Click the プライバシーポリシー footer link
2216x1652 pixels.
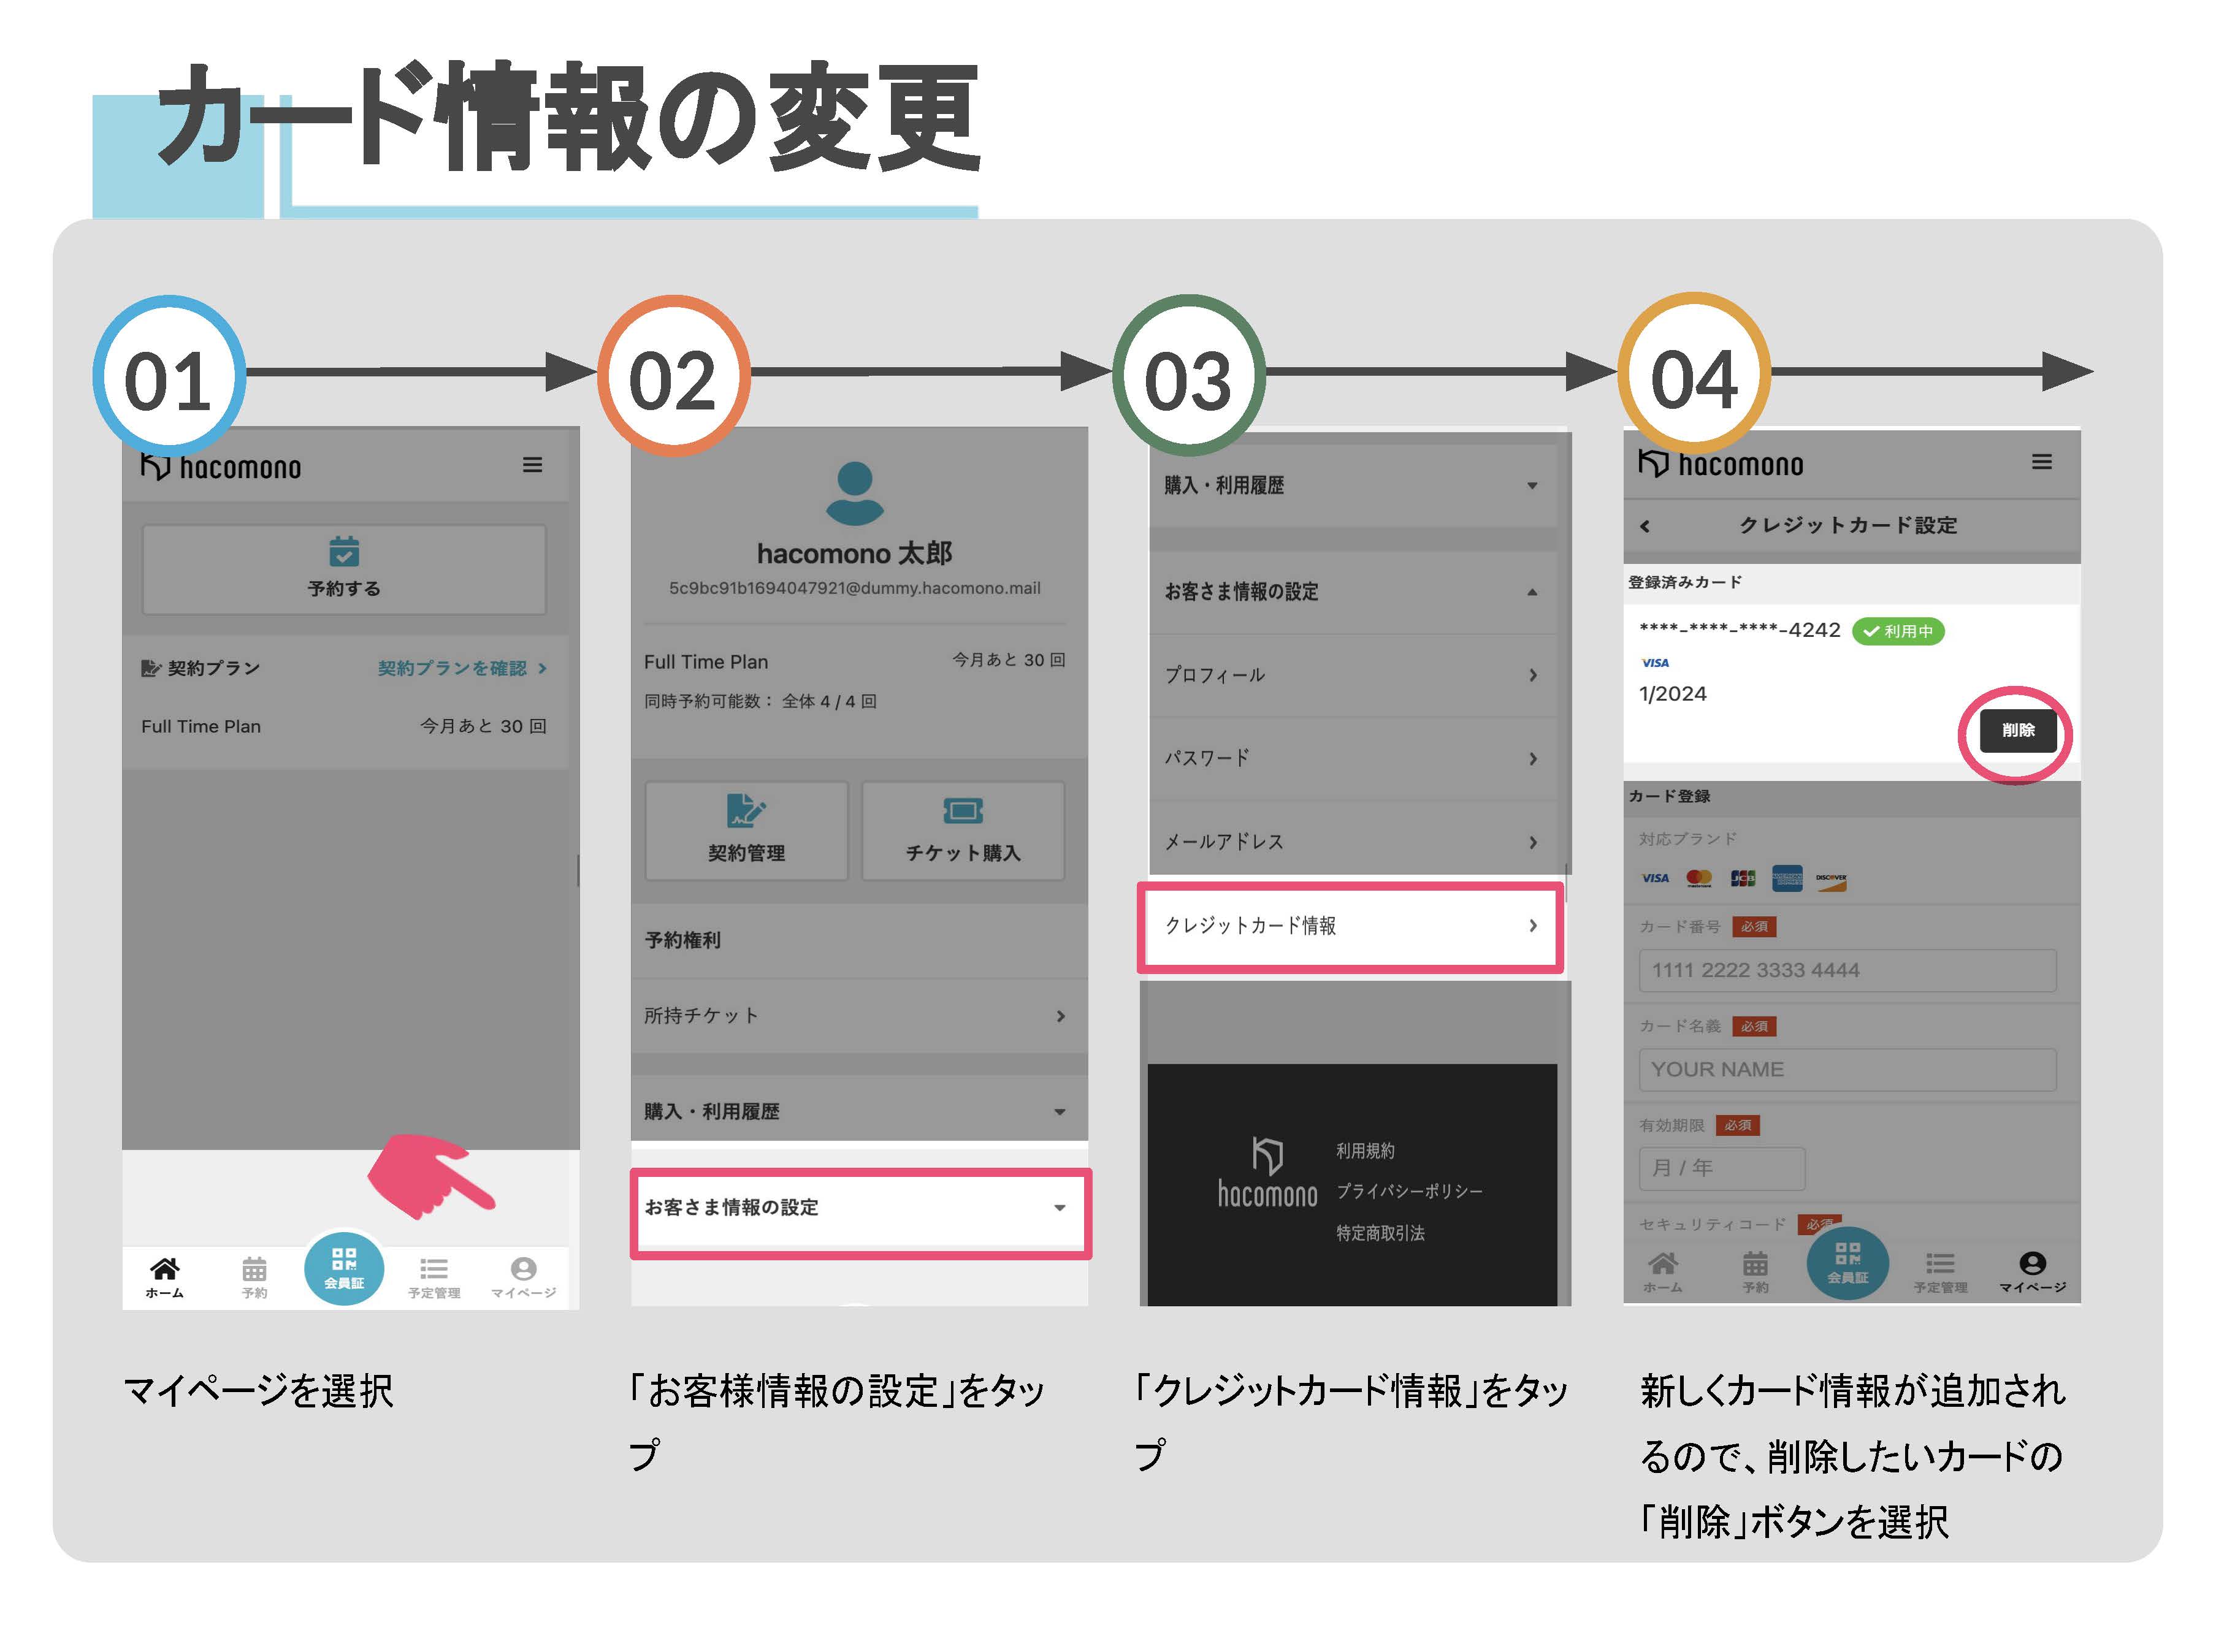click(x=1409, y=1191)
